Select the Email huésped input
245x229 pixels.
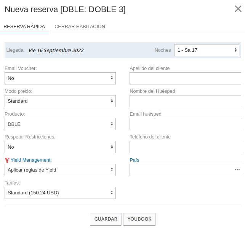click(x=185, y=124)
